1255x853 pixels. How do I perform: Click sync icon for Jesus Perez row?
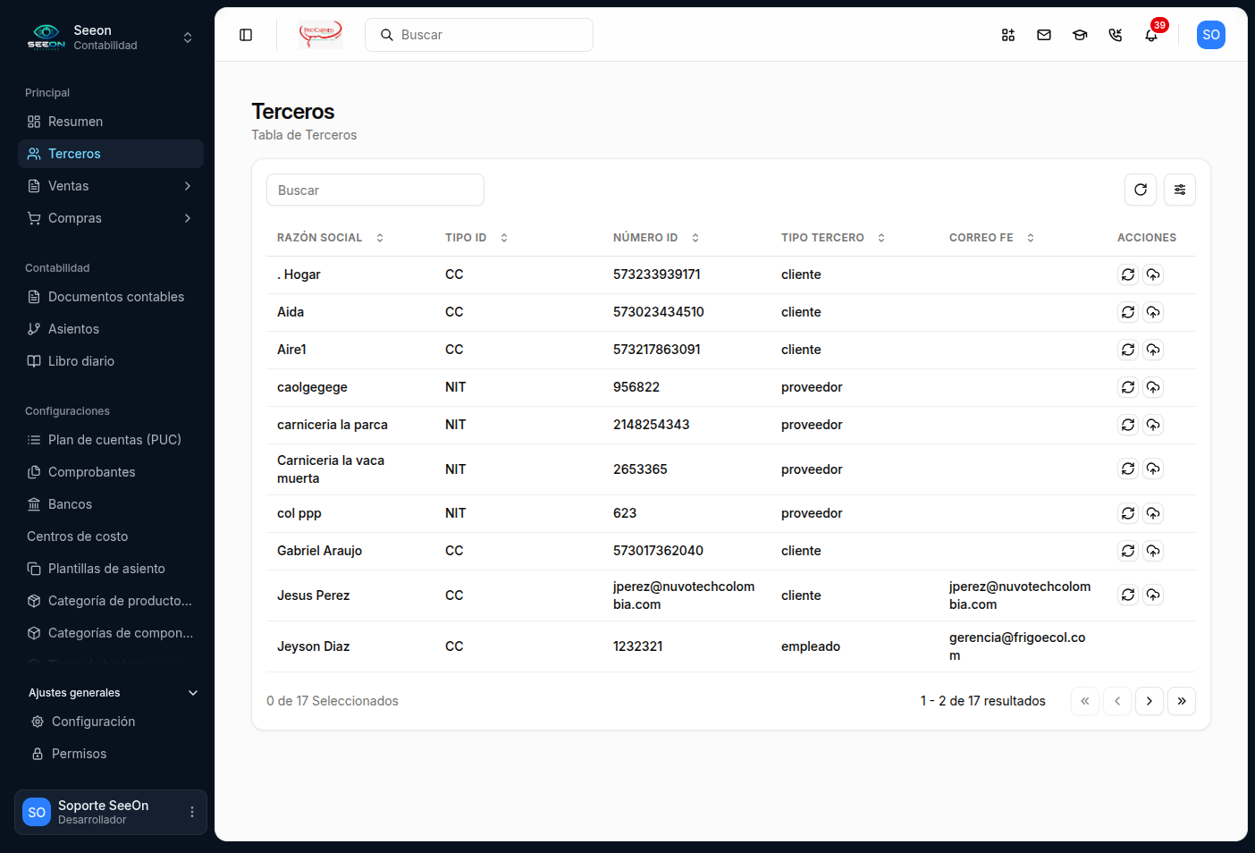pos(1128,595)
